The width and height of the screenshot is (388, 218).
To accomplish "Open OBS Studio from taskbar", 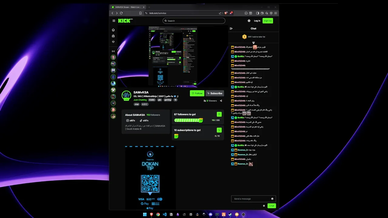I will (243, 214).
